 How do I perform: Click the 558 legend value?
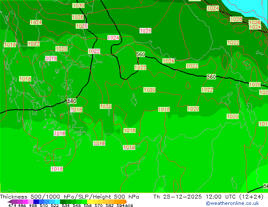[x=88, y=205]
